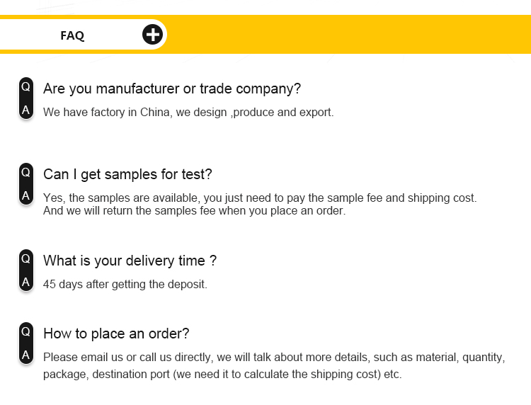Click the line about returning the samples fee
This screenshot has width=531, height=405.
[x=194, y=210]
